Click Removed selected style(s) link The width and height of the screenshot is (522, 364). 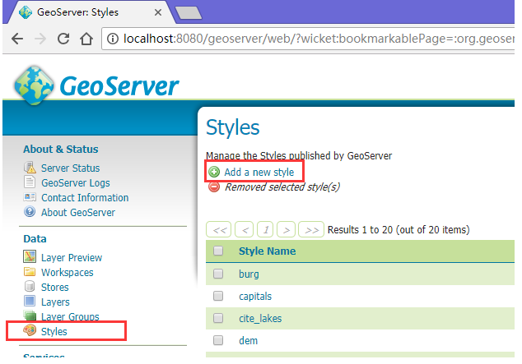point(282,187)
